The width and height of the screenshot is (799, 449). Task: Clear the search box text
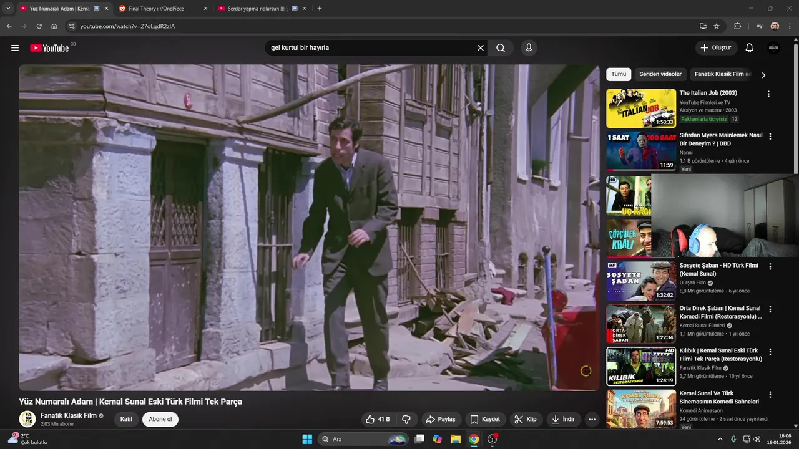[481, 48]
